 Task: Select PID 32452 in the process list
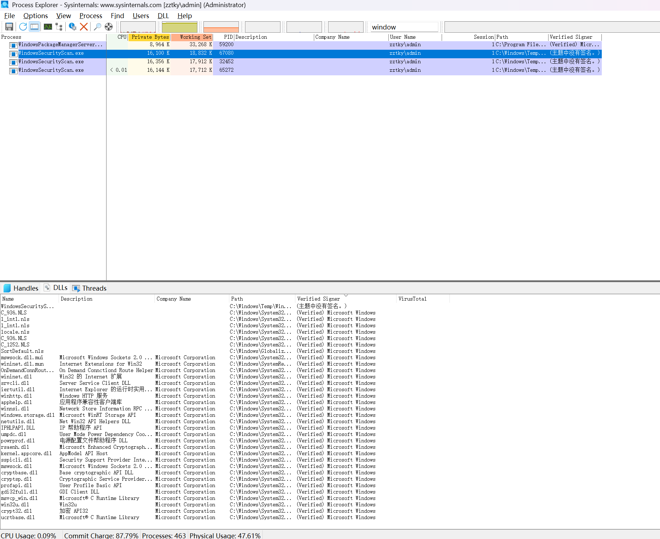(301, 61)
